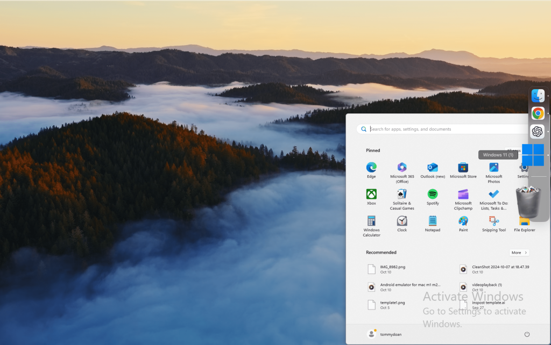Open the power options menu

[x=527, y=334]
